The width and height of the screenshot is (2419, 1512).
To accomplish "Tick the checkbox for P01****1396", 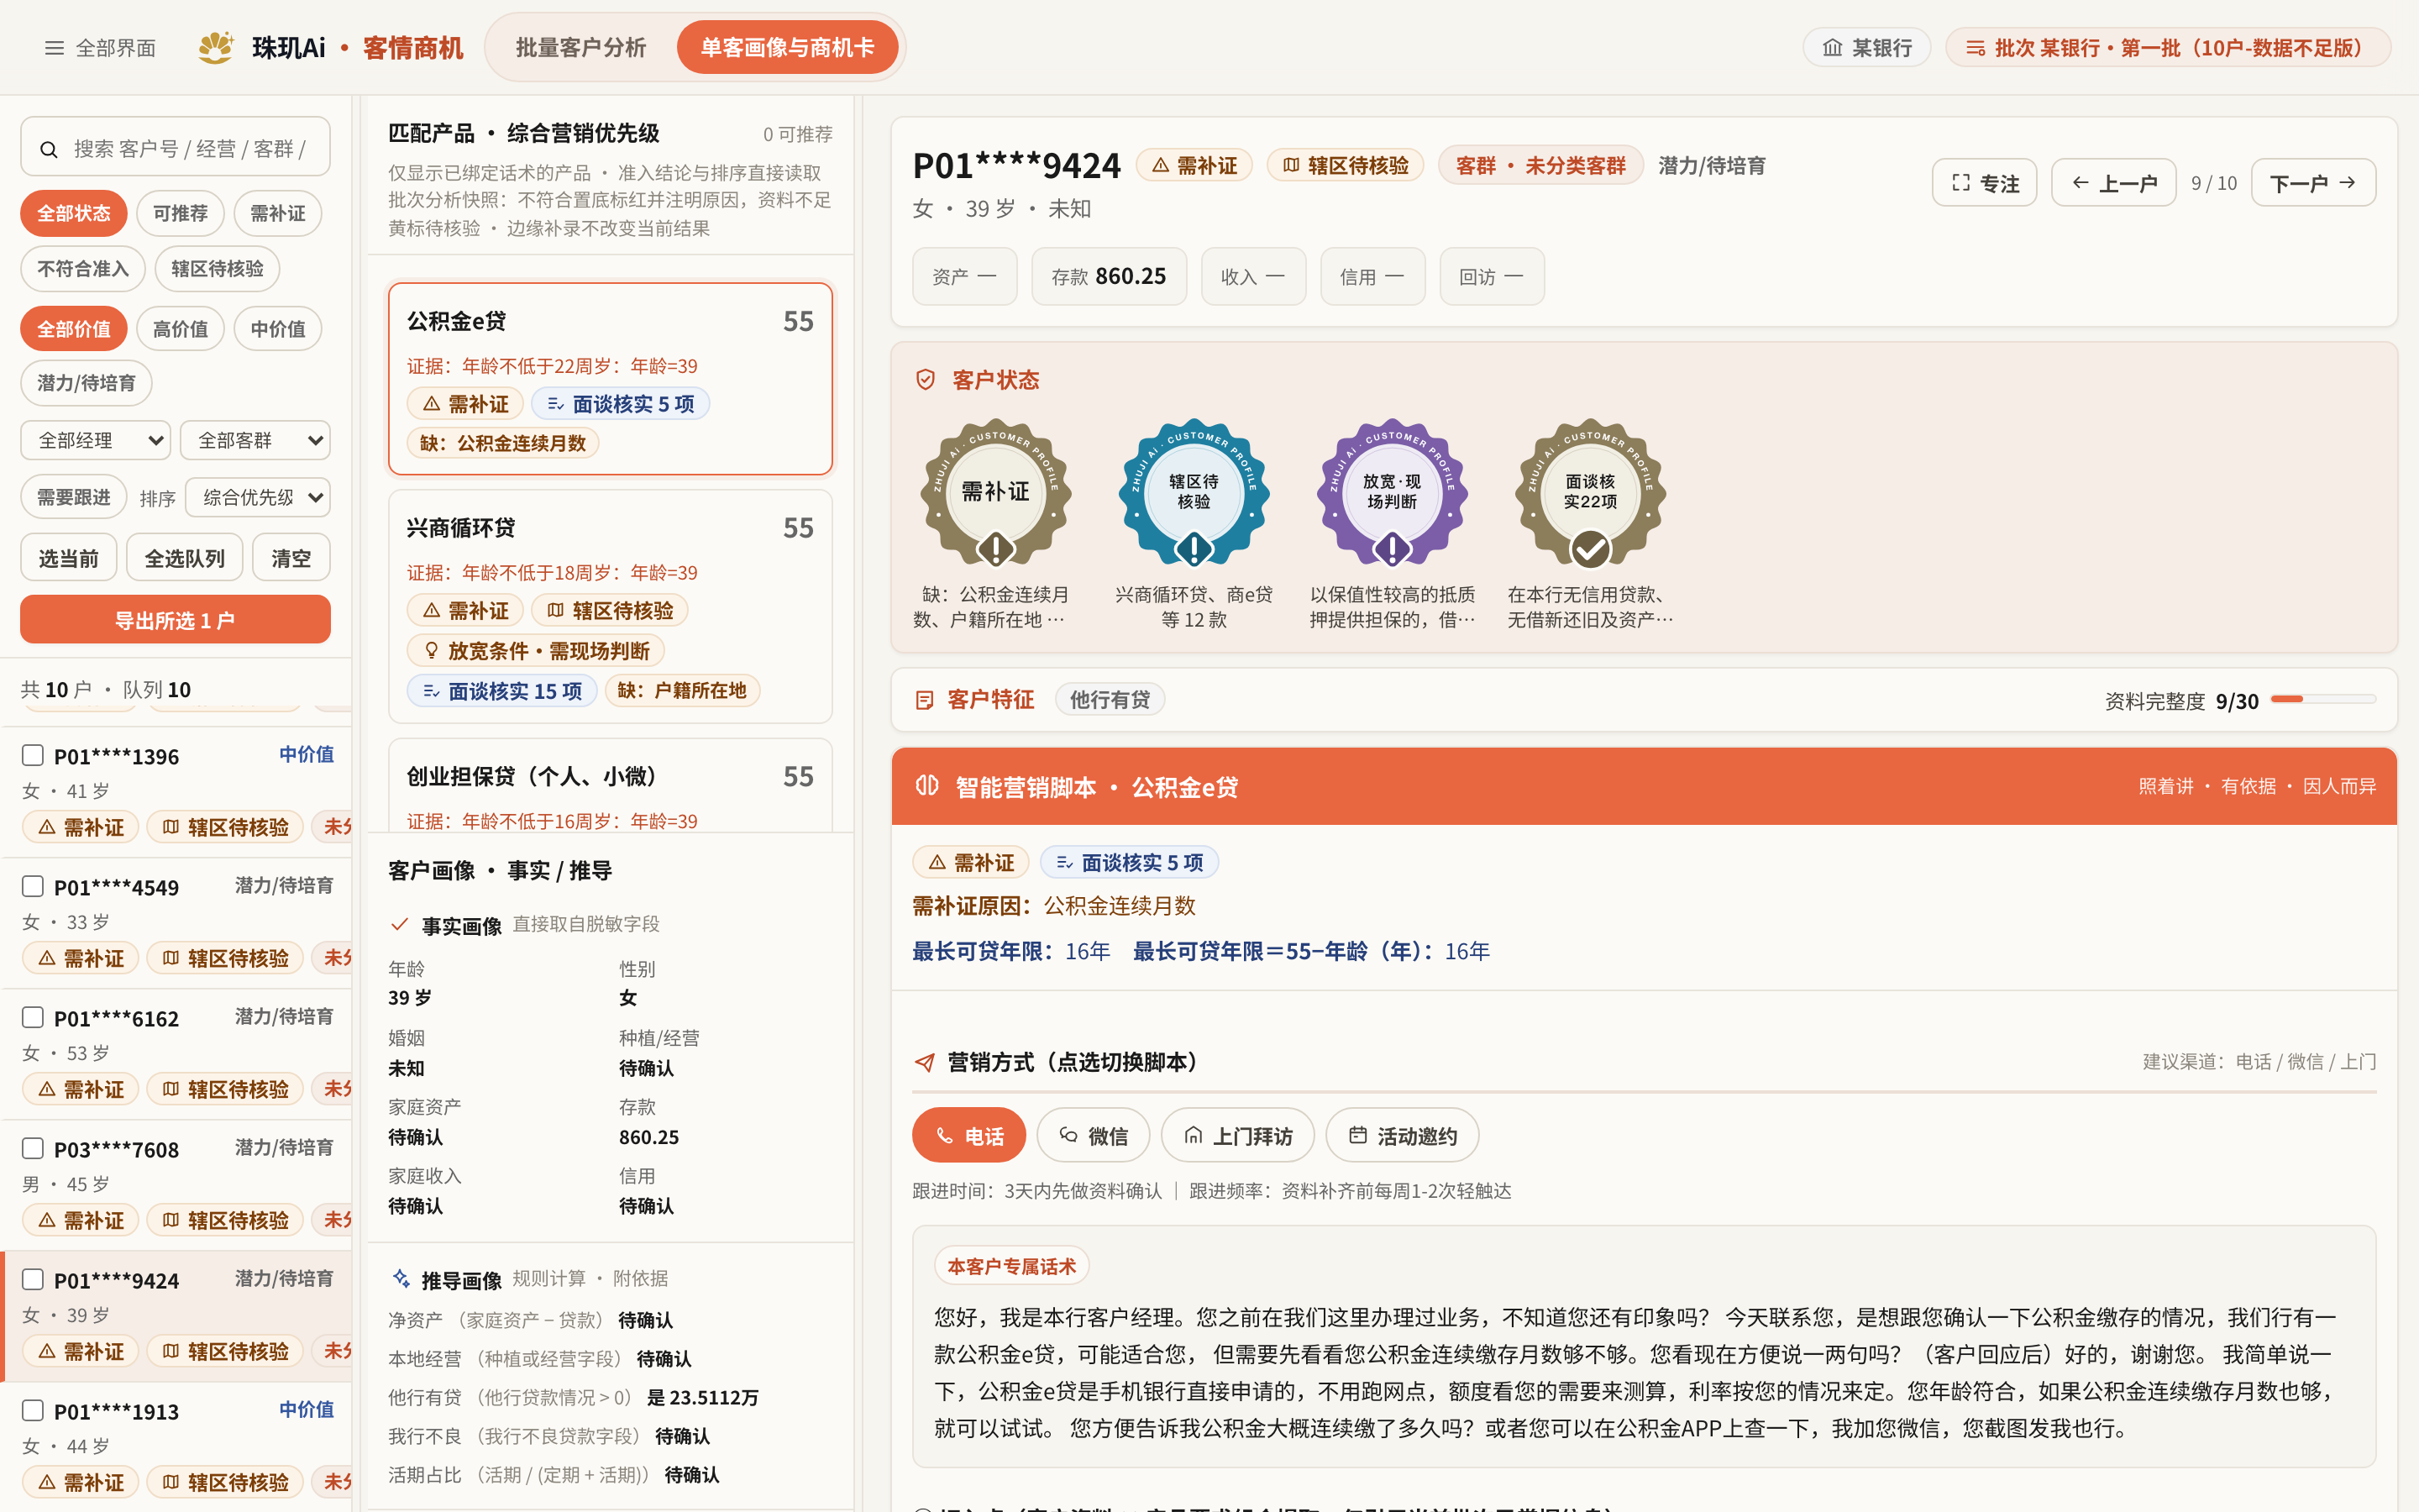I will [33, 755].
